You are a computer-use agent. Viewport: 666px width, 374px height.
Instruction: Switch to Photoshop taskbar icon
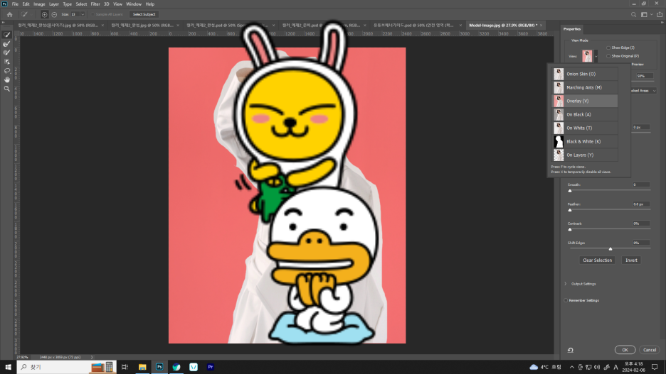(159, 367)
